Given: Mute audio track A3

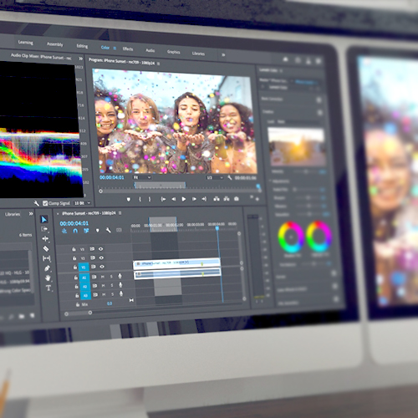Looking at the screenshot, I should [104, 294].
